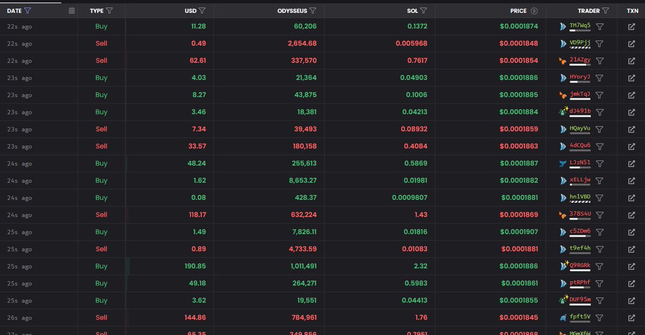
Task: Filter trades by trader DUF95m
Action: click(600, 301)
